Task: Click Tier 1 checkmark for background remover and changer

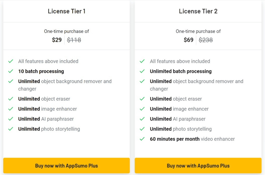Action: (11, 81)
